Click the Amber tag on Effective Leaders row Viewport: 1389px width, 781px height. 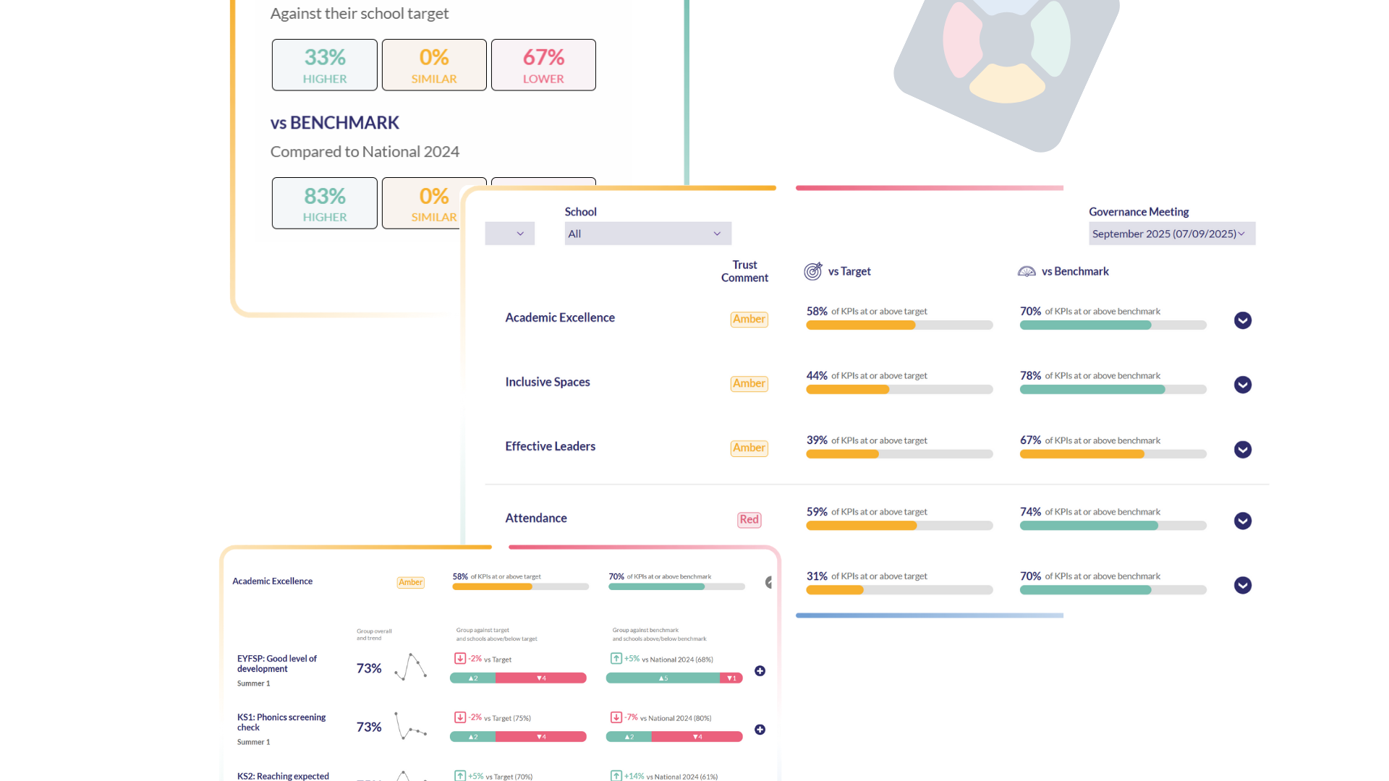coord(749,448)
